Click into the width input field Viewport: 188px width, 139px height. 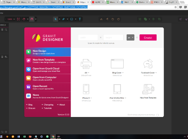pos(88,37)
